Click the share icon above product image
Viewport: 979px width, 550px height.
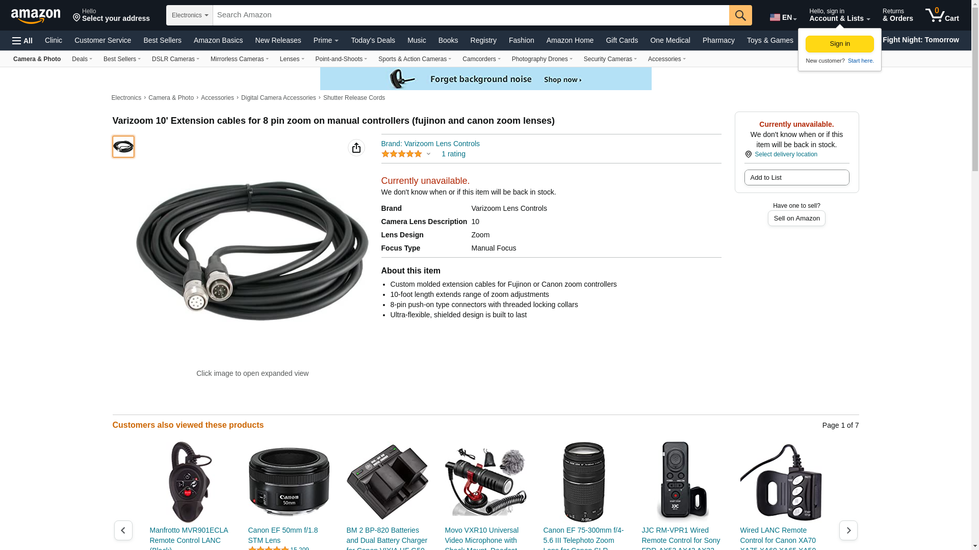click(356, 148)
